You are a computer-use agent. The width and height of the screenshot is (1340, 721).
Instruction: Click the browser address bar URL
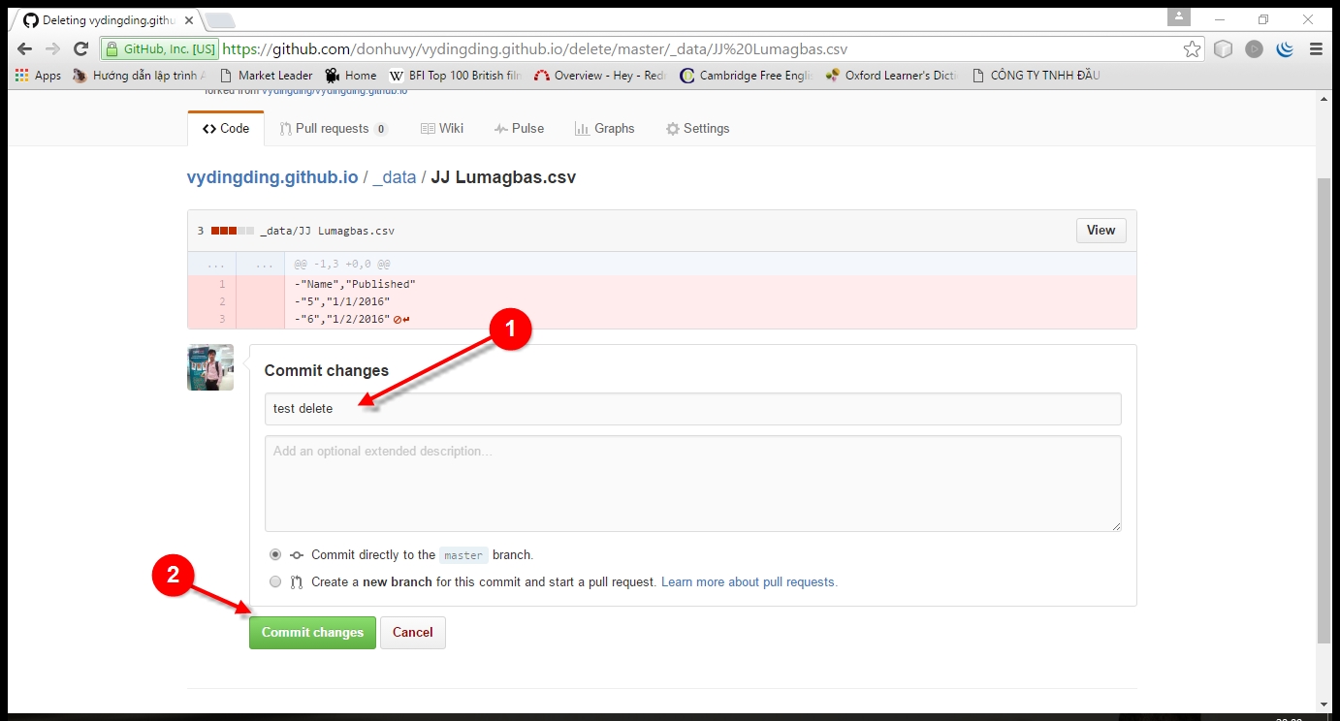(535, 48)
